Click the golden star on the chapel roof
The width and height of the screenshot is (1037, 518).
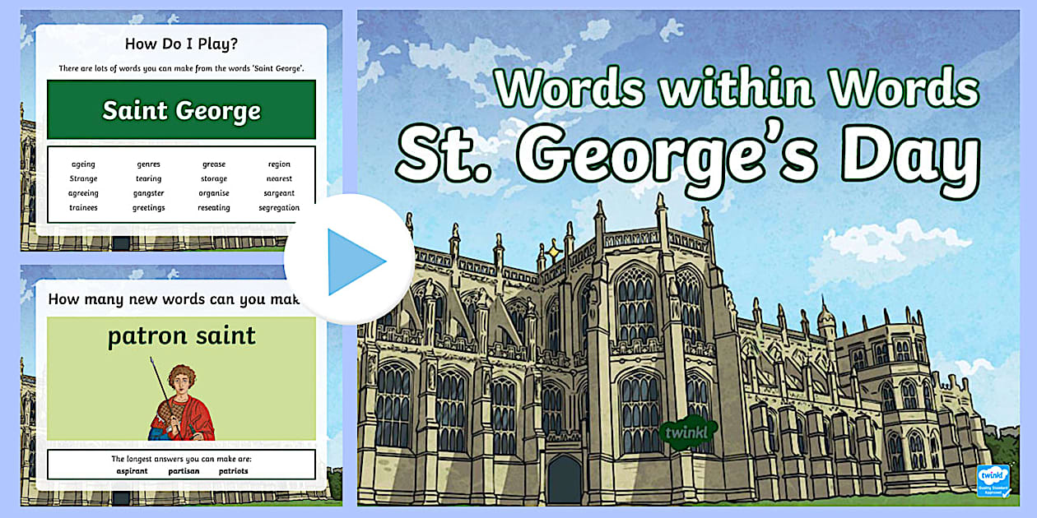(x=555, y=248)
